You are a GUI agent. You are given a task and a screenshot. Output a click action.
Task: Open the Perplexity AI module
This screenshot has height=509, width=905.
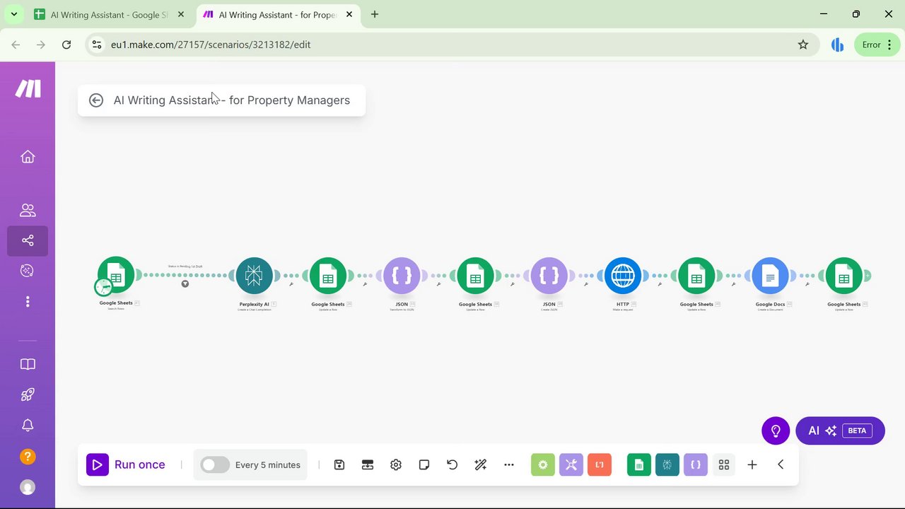254,275
